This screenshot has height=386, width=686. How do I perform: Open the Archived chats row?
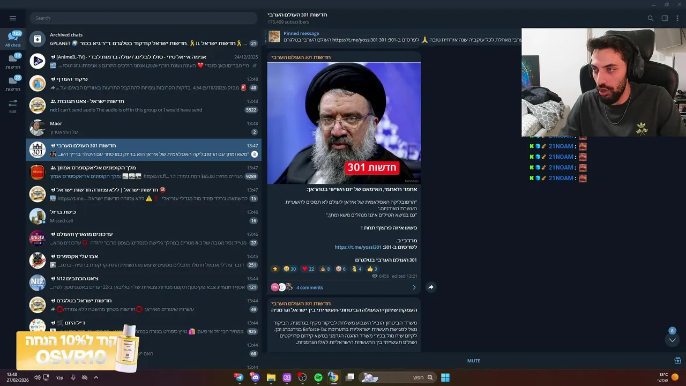(144, 39)
